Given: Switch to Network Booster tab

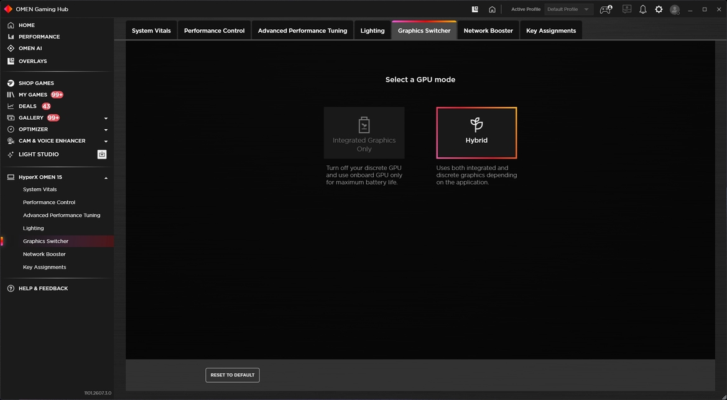Looking at the screenshot, I should coord(488,30).
